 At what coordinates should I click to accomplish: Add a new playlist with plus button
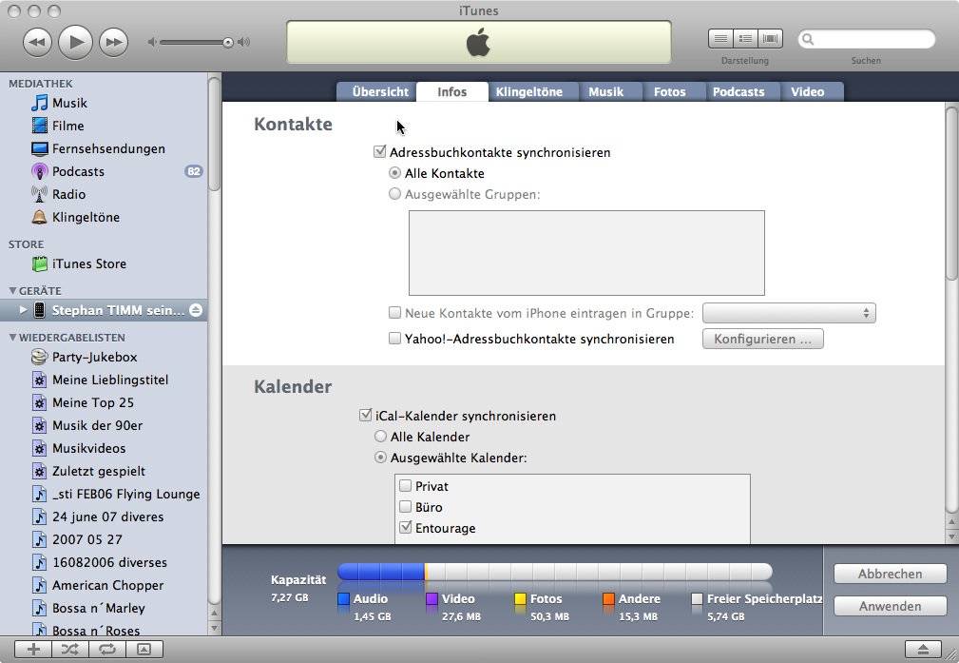pyautogui.click(x=34, y=649)
